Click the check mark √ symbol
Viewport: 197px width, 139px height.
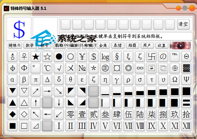point(59,68)
